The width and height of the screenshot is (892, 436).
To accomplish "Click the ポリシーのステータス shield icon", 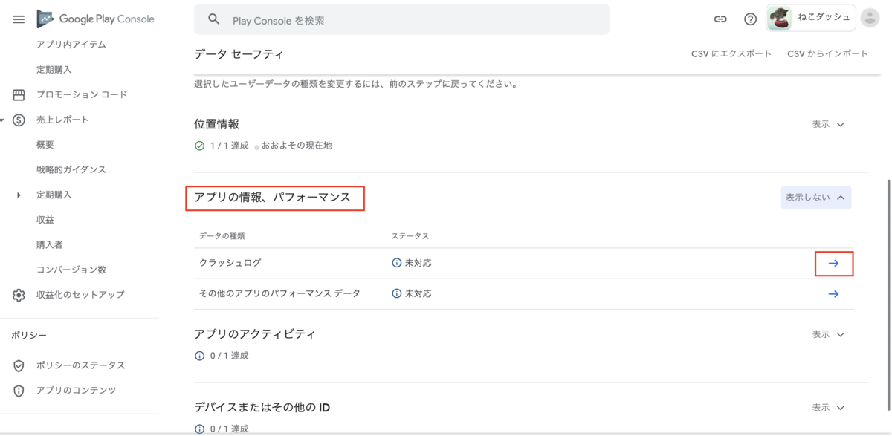I will tap(19, 365).
